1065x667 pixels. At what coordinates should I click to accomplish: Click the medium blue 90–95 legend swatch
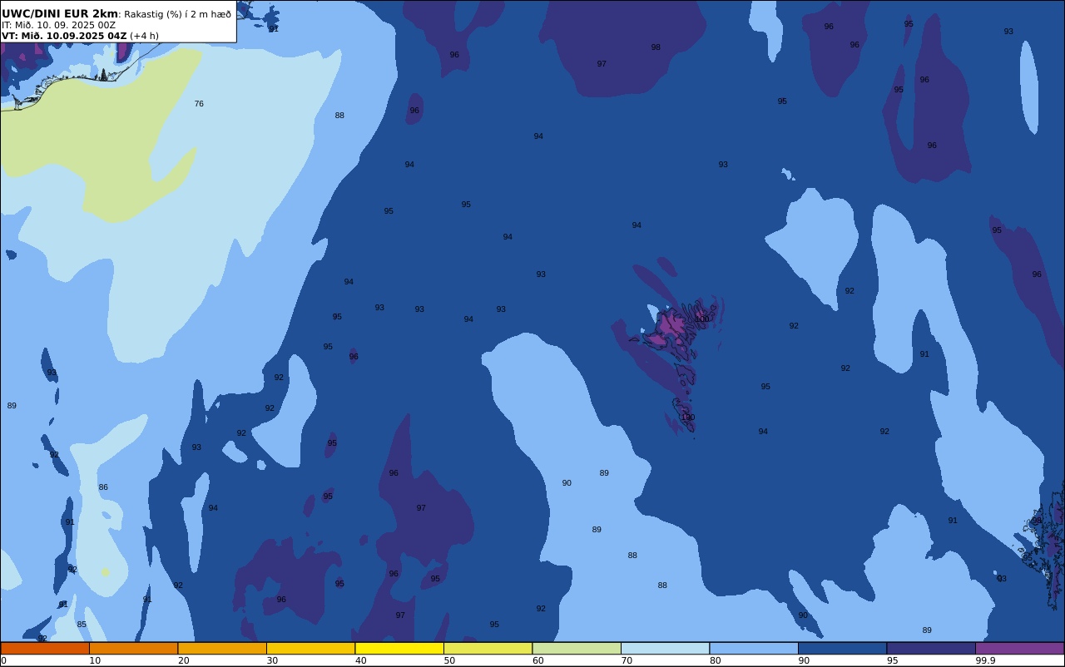[842, 648]
